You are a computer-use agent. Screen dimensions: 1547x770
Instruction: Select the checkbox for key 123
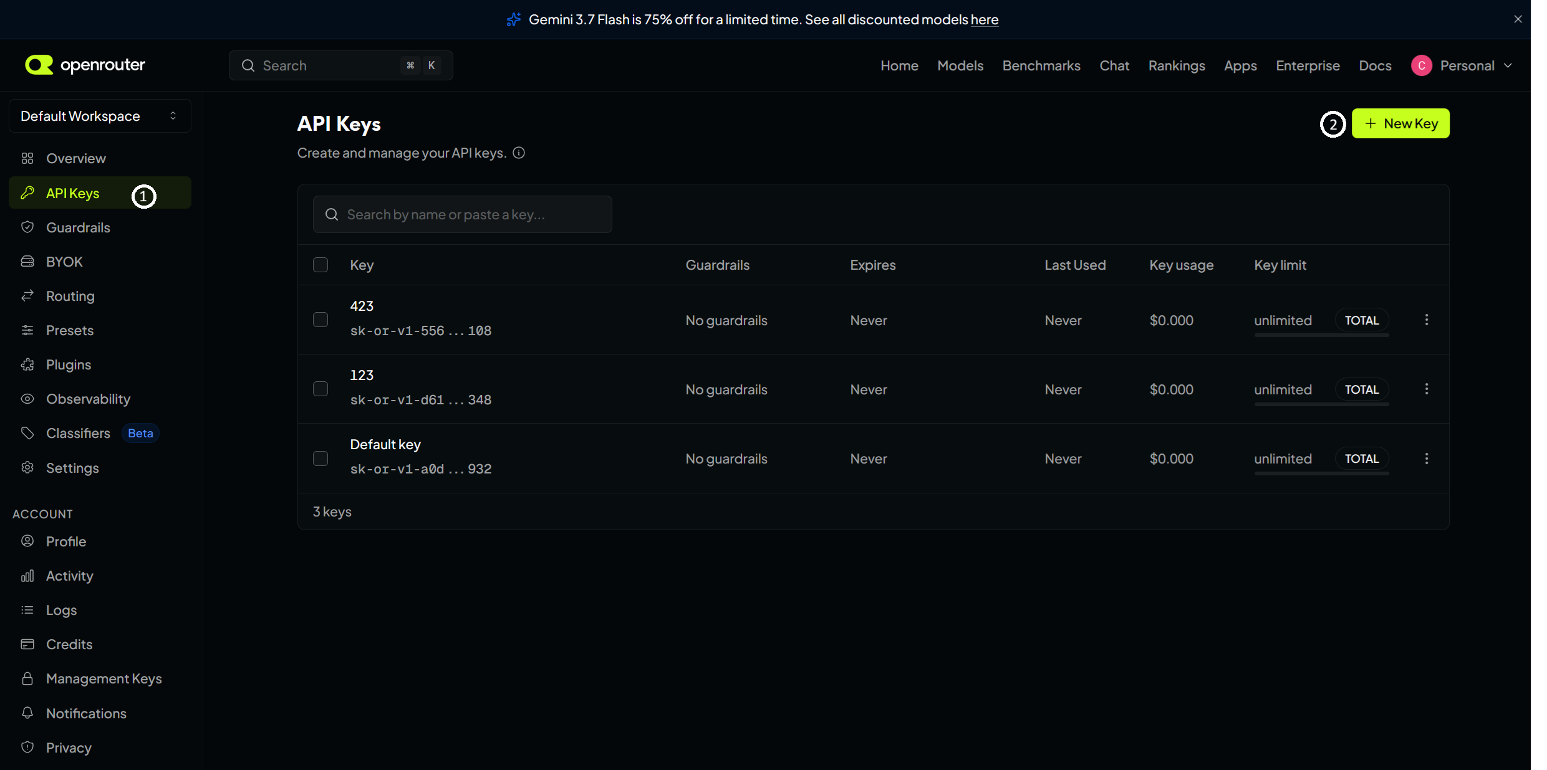point(320,389)
